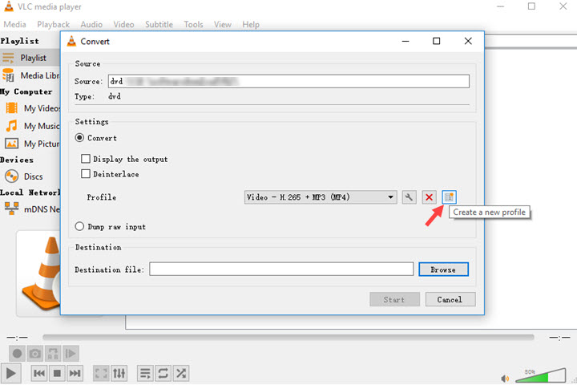577x385 pixels.
Task: Open the Tools menu
Action: (x=194, y=25)
